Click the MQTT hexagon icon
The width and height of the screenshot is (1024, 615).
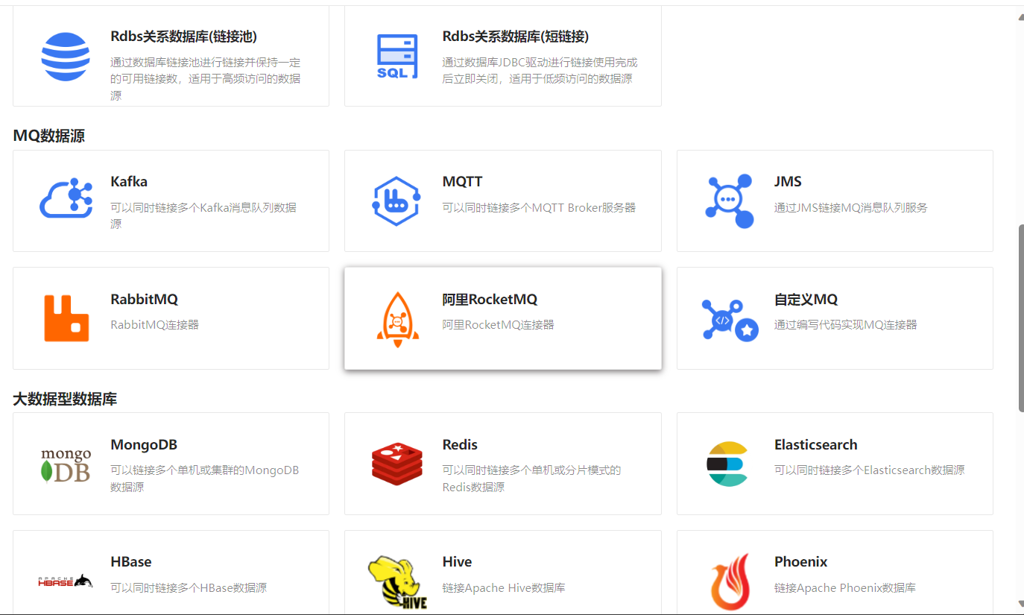[397, 201]
